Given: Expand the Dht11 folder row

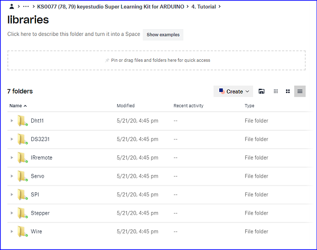Looking at the screenshot, I should [12, 121].
